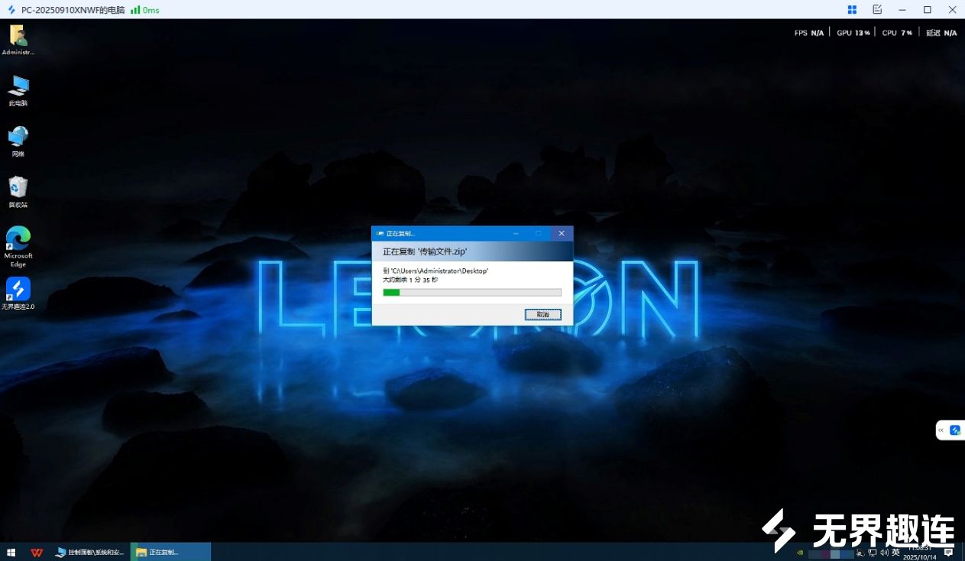This screenshot has width=965, height=561.
Task: Toggle the 英 input method indicator
Action: tap(895, 553)
